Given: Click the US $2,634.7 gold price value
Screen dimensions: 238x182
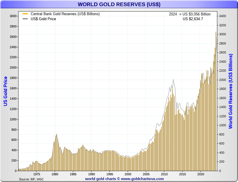Looking at the screenshot, I should point(193,19).
